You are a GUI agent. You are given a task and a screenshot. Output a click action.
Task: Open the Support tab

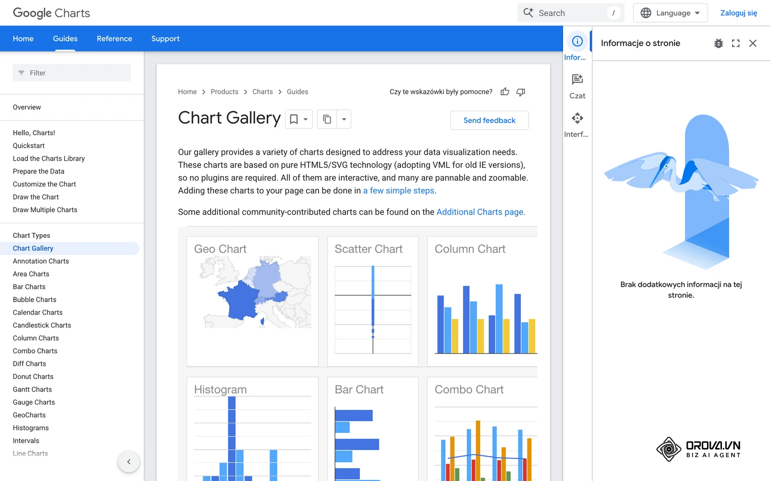coord(166,38)
